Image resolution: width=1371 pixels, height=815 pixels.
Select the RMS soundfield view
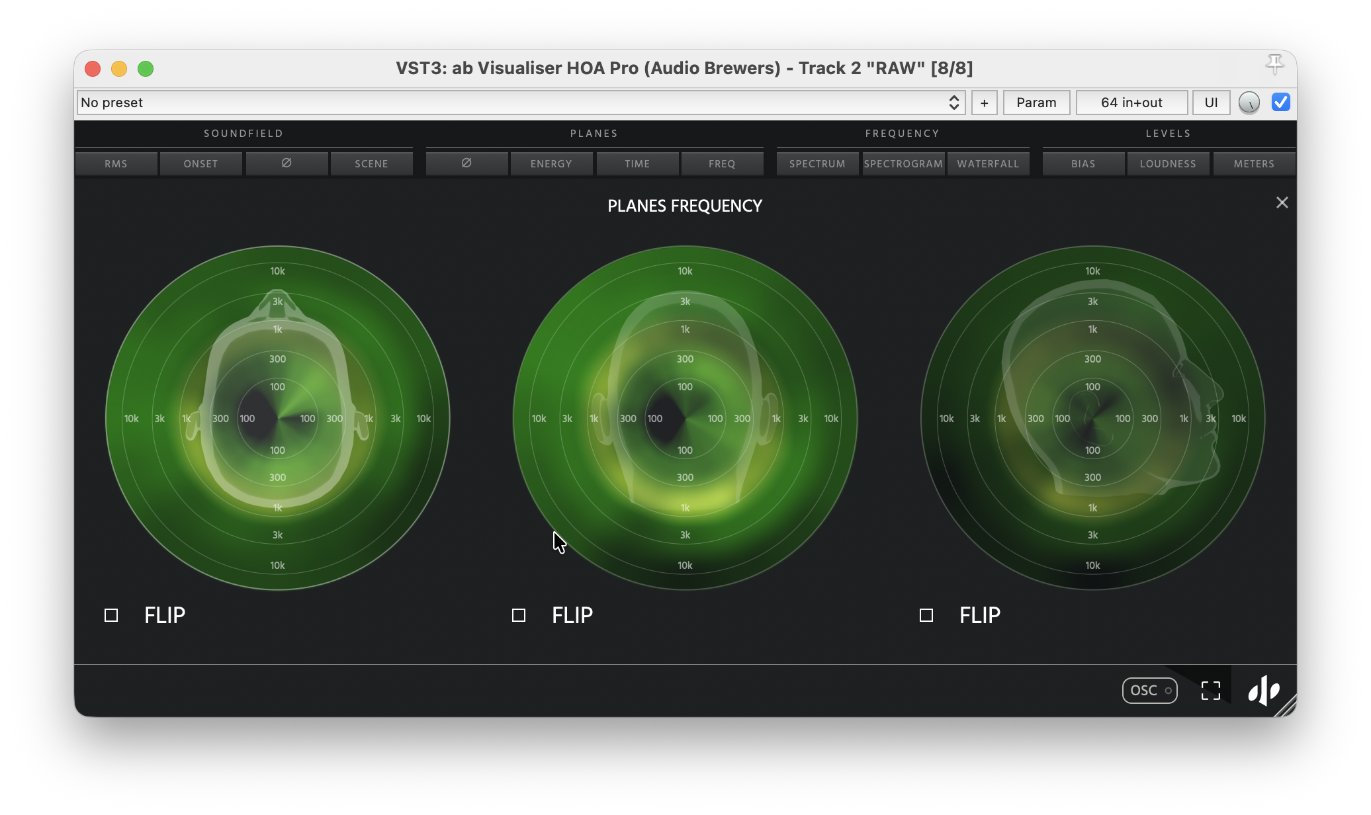tap(116, 163)
